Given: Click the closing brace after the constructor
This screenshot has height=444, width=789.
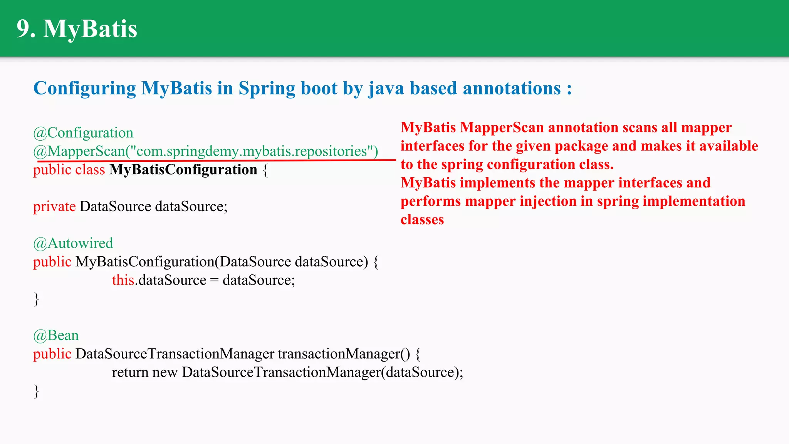Looking at the screenshot, I should (37, 299).
